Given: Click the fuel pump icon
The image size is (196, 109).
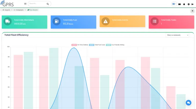Looking at the screenshot, I should pos(56,21).
